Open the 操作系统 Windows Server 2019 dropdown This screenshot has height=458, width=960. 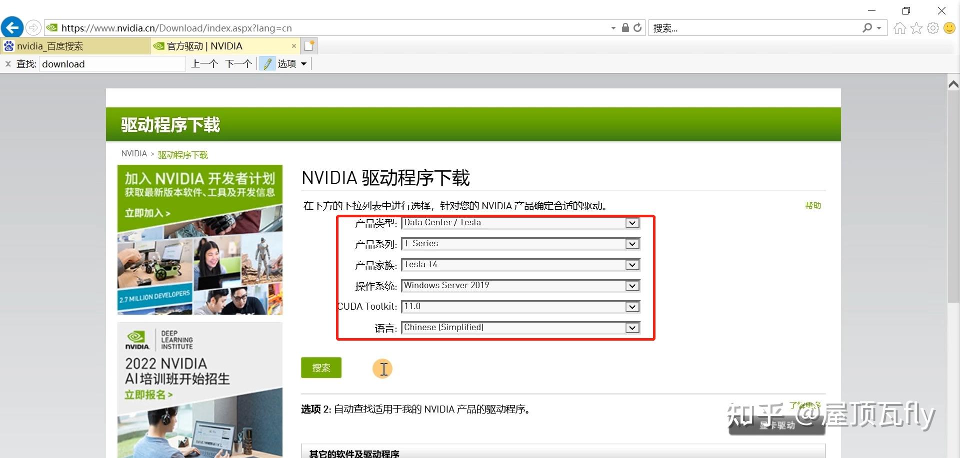[520, 286]
